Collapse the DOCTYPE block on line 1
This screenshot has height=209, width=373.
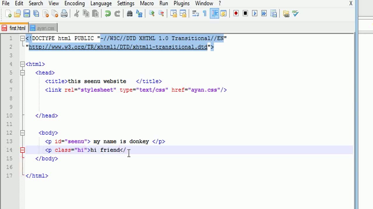click(x=22, y=38)
